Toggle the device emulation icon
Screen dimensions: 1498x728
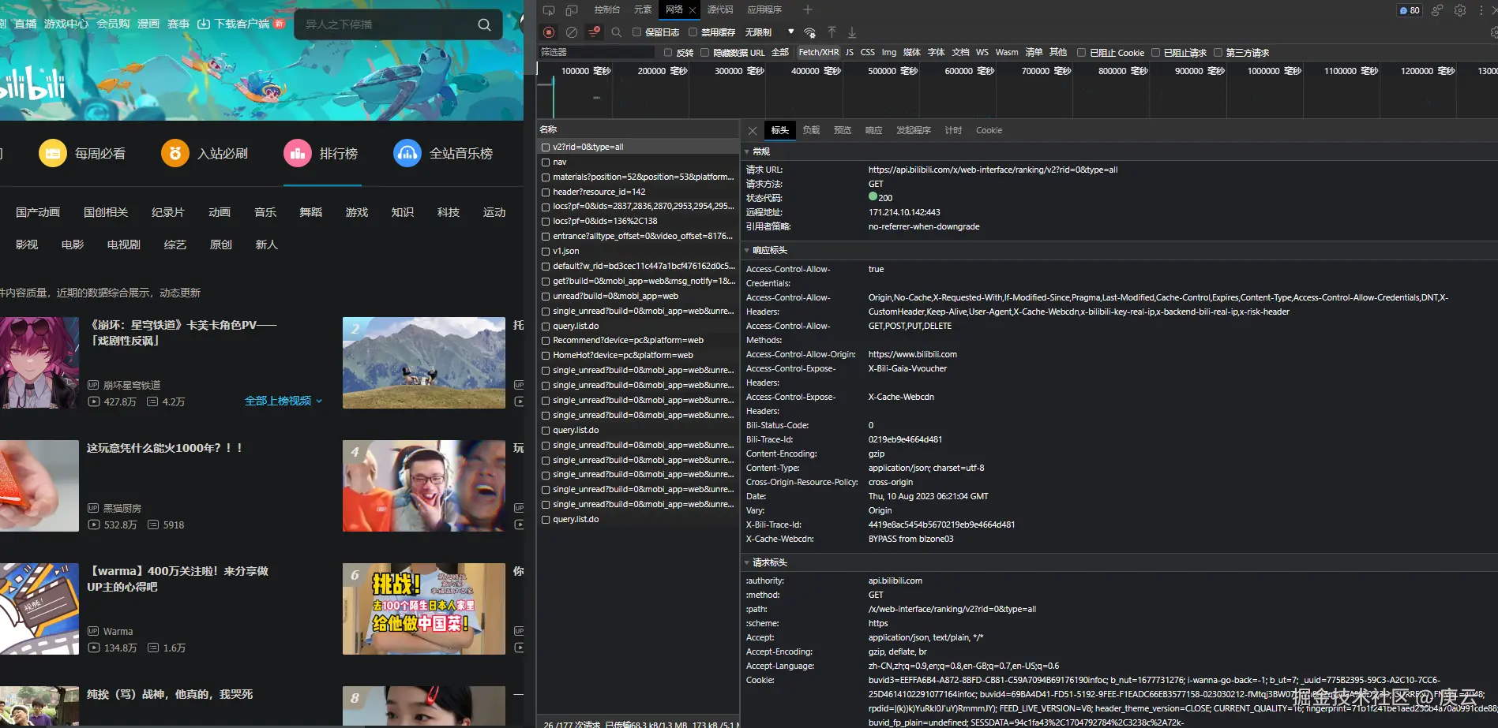(x=572, y=10)
